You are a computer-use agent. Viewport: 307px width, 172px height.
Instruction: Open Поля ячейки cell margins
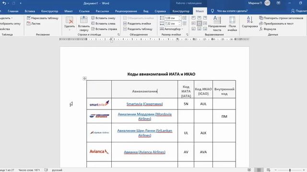coord(232,24)
